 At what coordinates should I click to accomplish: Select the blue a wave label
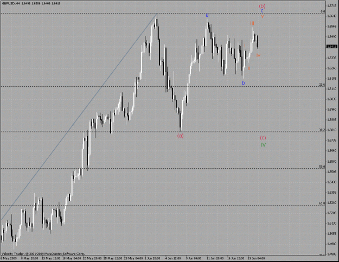[x=207, y=15]
